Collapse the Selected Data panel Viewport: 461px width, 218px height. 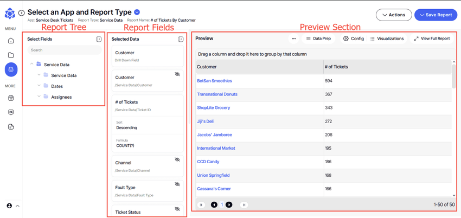coord(181,39)
